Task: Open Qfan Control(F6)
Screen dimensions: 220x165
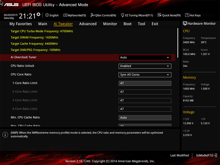Action: pyautogui.click(x=103, y=15)
